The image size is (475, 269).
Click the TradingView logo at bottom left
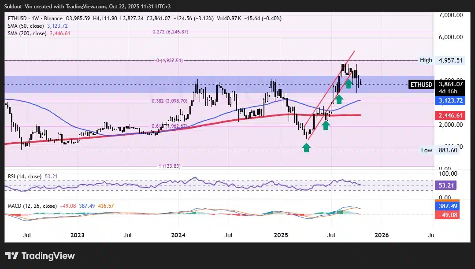(x=40, y=256)
